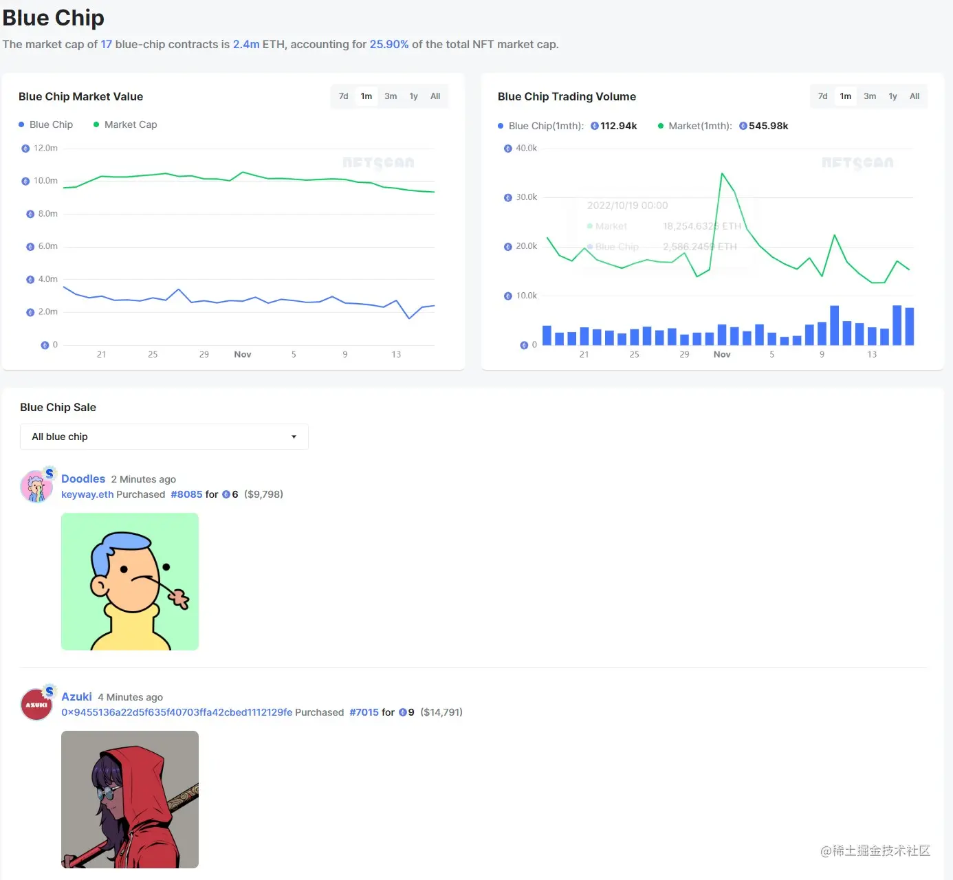Select 1m range in Blue Chip Trading Volume
The width and height of the screenshot is (953, 880).
click(846, 96)
